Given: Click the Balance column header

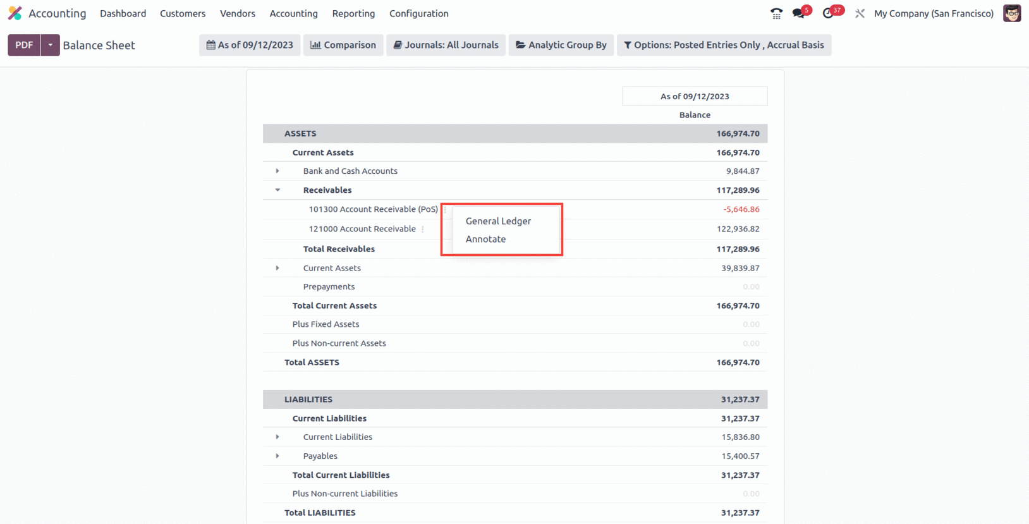Looking at the screenshot, I should 695,115.
